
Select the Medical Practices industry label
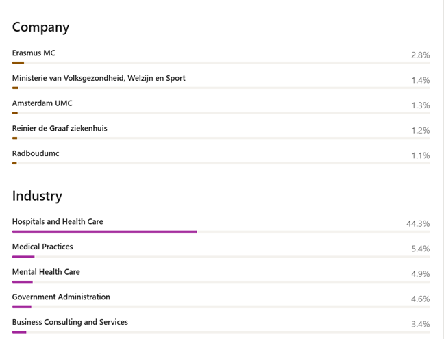pyautogui.click(x=42, y=247)
